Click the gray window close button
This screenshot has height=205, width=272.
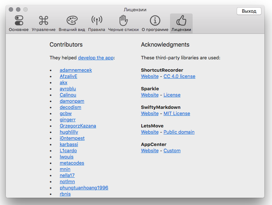click(11, 9)
